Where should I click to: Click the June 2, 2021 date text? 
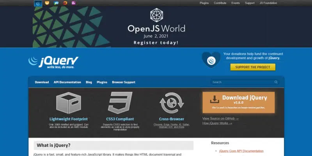point(156,36)
